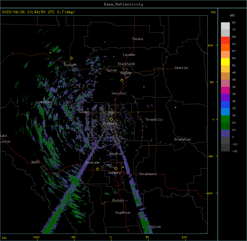The width and height of the screenshot is (247, 241).
Task: Click the yellow v marker east of Calgary
Action: [x=123, y=167]
